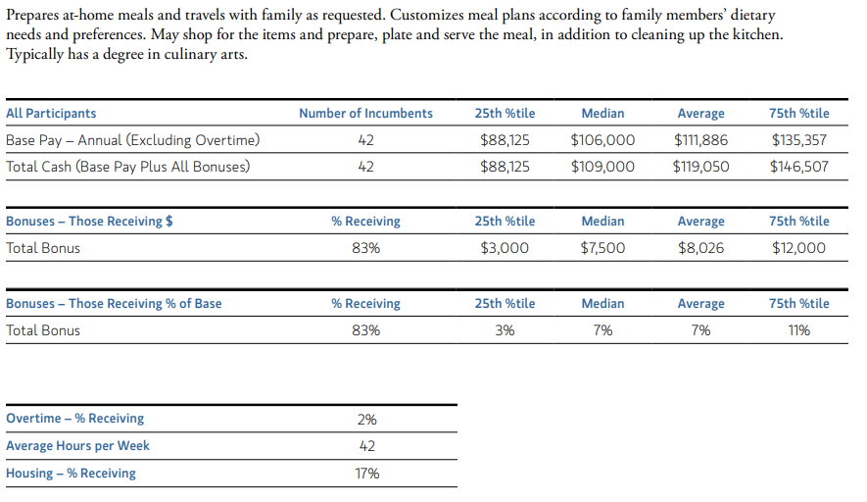Select the Base Pay – Annual row label

pyautogui.click(x=132, y=140)
